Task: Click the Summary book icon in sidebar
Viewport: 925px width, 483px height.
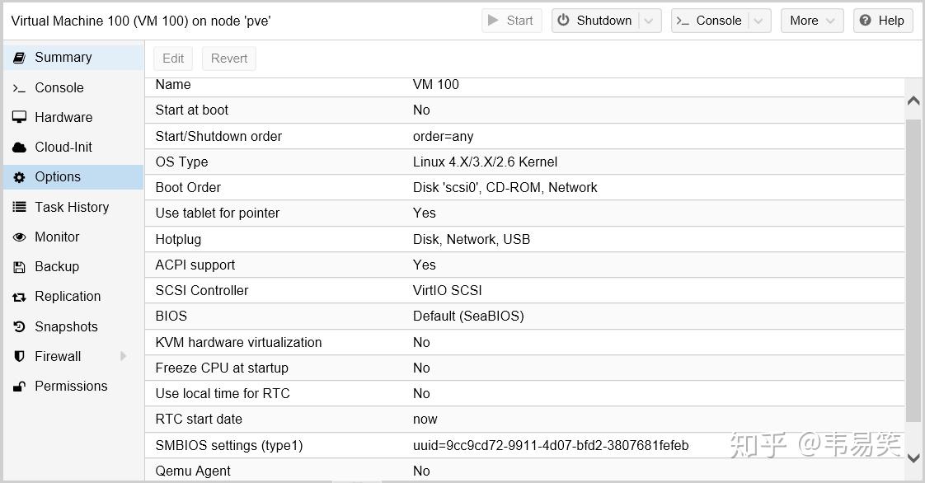Action: pos(19,58)
